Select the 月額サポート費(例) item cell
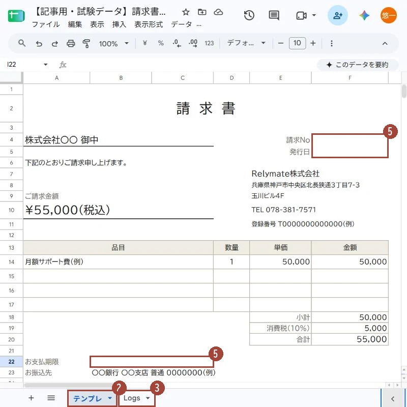 tap(118, 261)
